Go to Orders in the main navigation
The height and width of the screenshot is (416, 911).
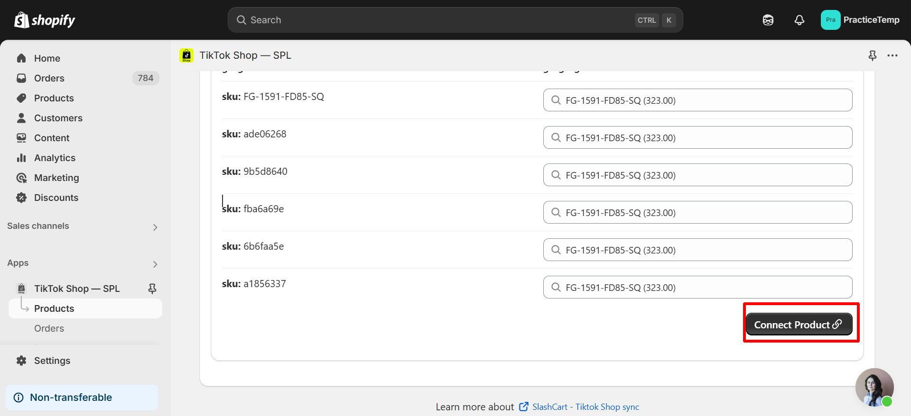(x=49, y=78)
